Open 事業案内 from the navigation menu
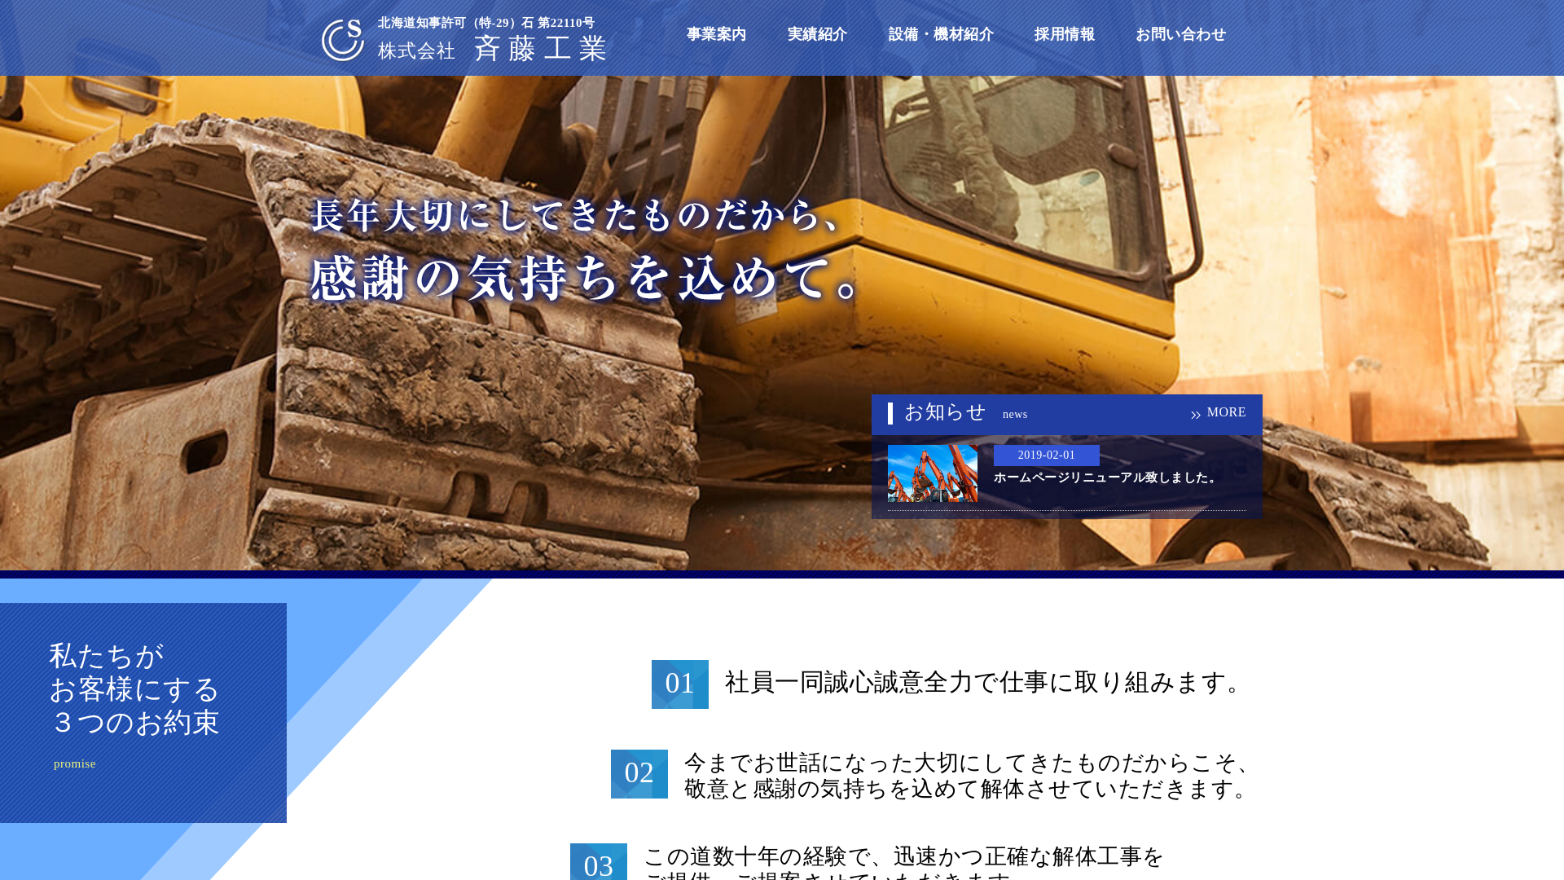This screenshot has height=880, width=1564. click(x=715, y=35)
